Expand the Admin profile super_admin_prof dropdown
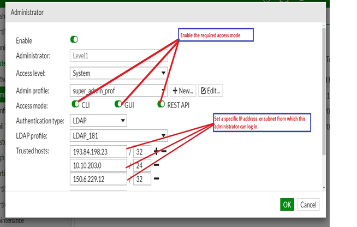Screen dimensions: 357x227 pos(119,91)
